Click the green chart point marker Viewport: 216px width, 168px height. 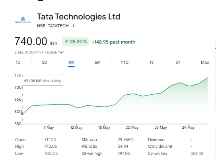[22, 114]
